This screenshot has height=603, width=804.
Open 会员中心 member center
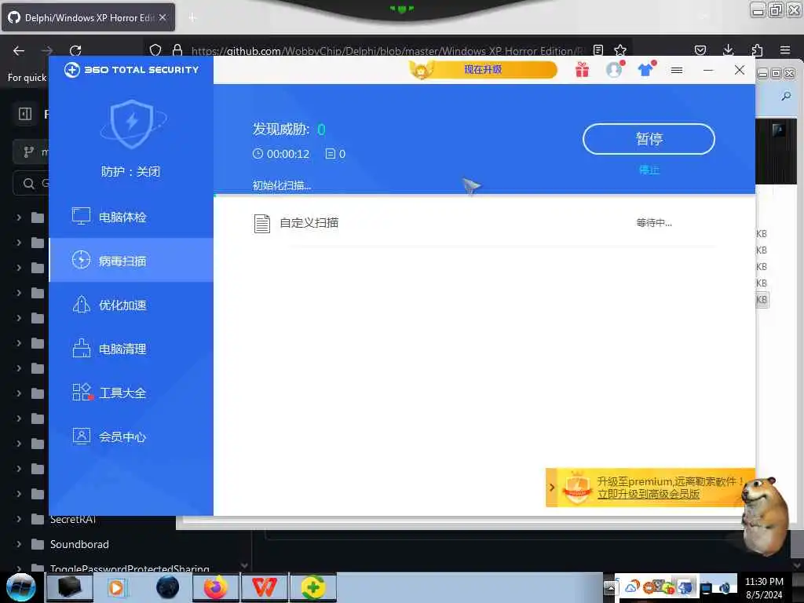(x=131, y=437)
